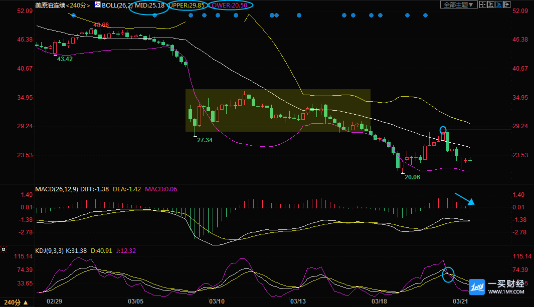The image size is (534, 307).
Task: Click the 27.34 low price label
Action: click(x=205, y=140)
